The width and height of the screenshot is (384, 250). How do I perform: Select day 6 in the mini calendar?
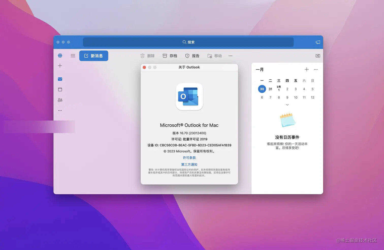(x=262, y=97)
